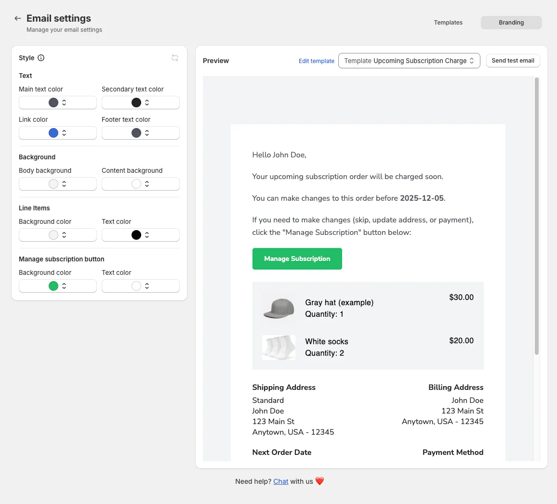Open the Chat link in help footer
This screenshot has width=557, height=504.
click(280, 481)
